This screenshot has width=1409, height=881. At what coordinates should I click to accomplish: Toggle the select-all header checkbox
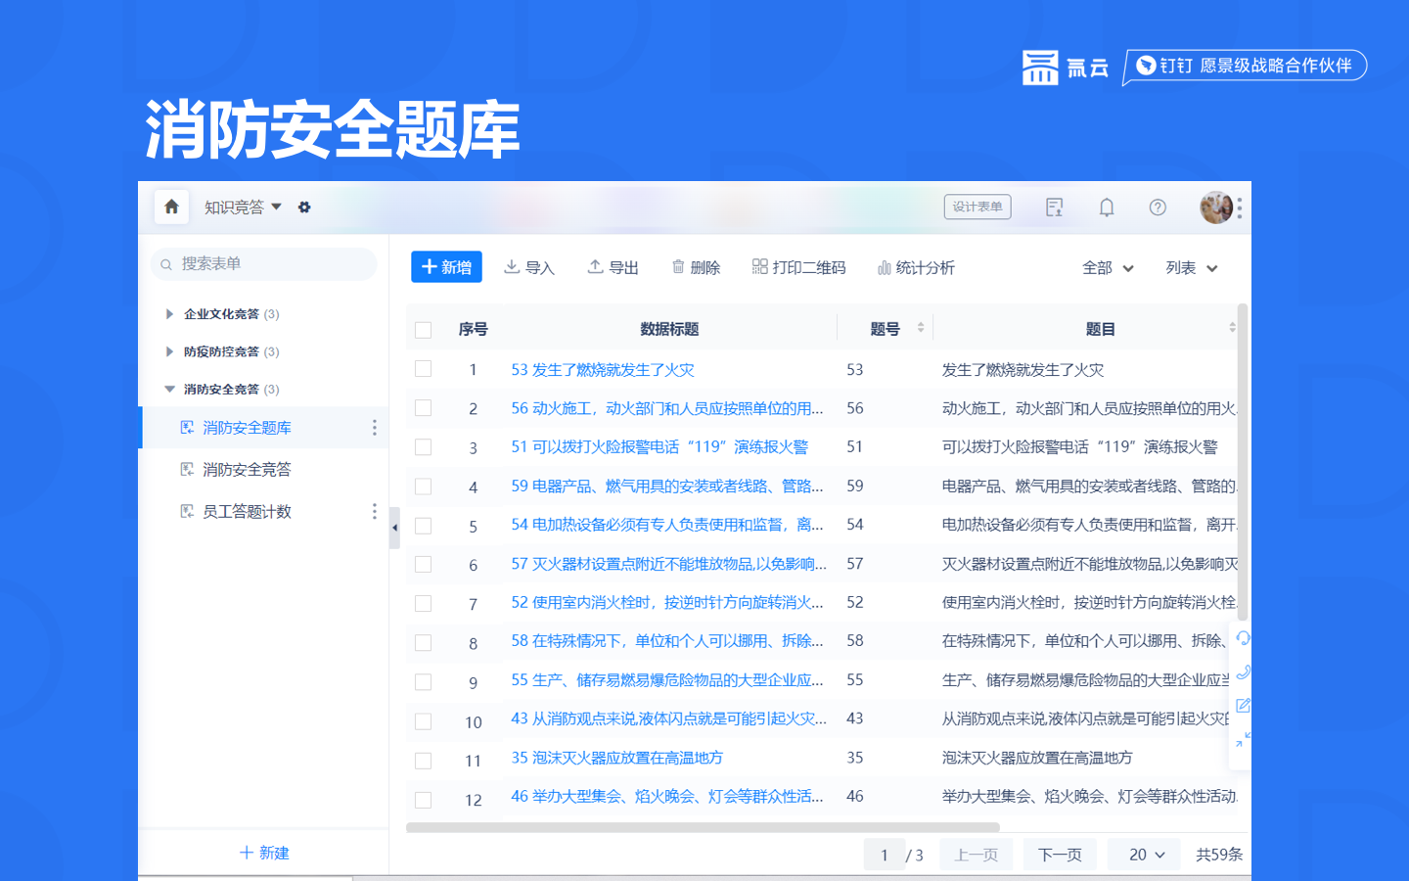423,330
